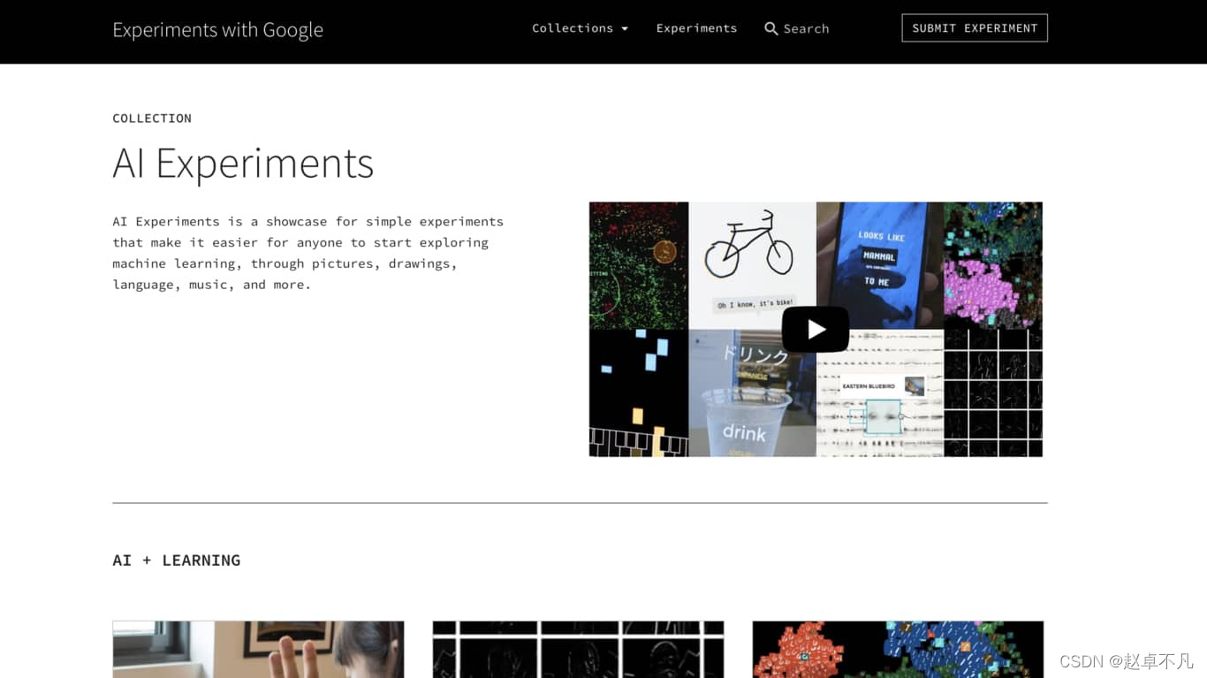Select the AI Experiments heading text
Image resolution: width=1207 pixels, height=678 pixels.
tap(243, 163)
